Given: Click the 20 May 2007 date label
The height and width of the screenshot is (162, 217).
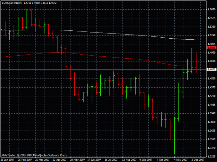Looking at the screenshot, I should coord(77,160).
